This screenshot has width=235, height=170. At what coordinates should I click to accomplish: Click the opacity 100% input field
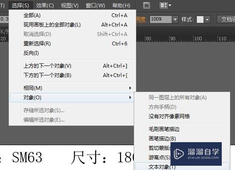coord(161,19)
